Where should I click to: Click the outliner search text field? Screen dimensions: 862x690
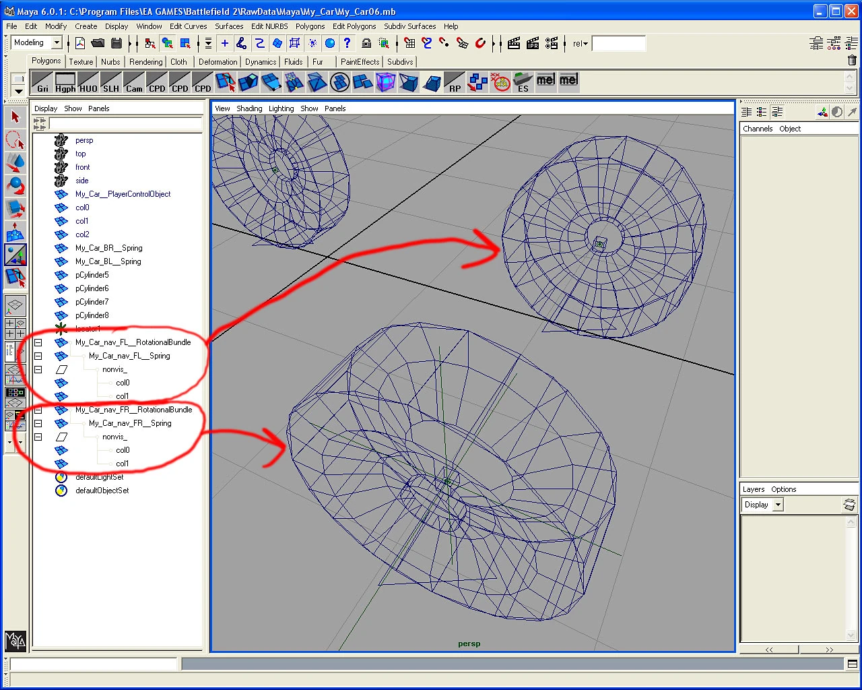pos(125,123)
